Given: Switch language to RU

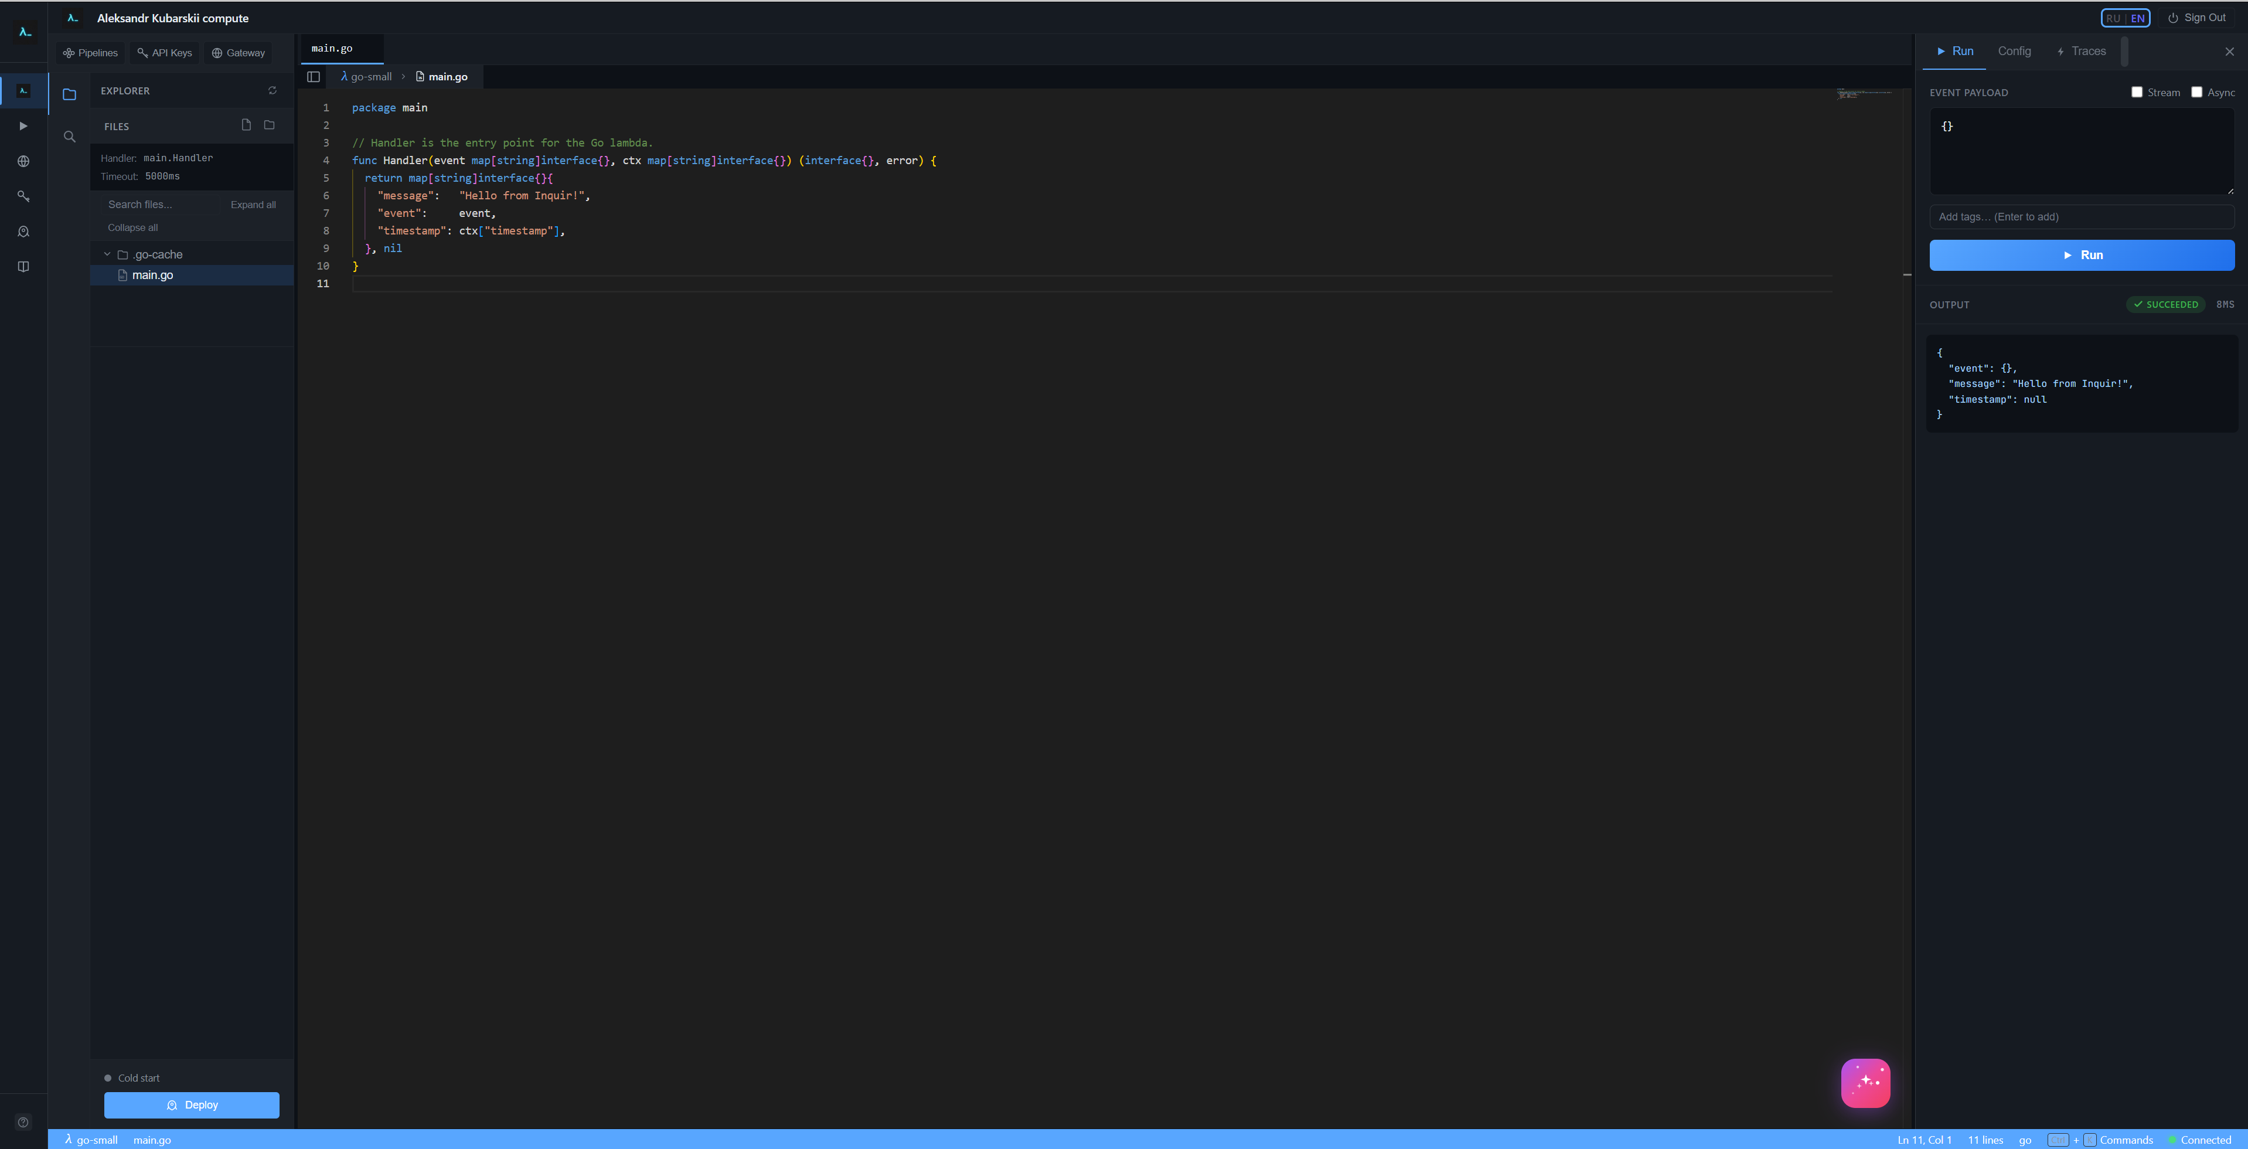Looking at the screenshot, I should click(x=2113, y=18).
